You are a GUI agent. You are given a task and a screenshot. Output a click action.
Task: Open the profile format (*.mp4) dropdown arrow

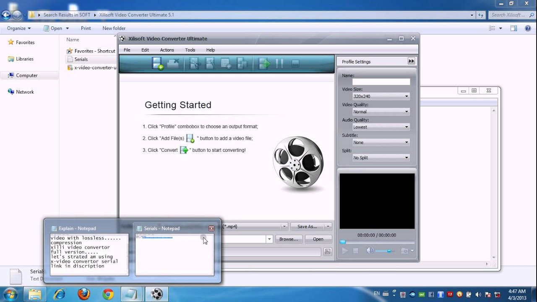[x=284, y=226]
